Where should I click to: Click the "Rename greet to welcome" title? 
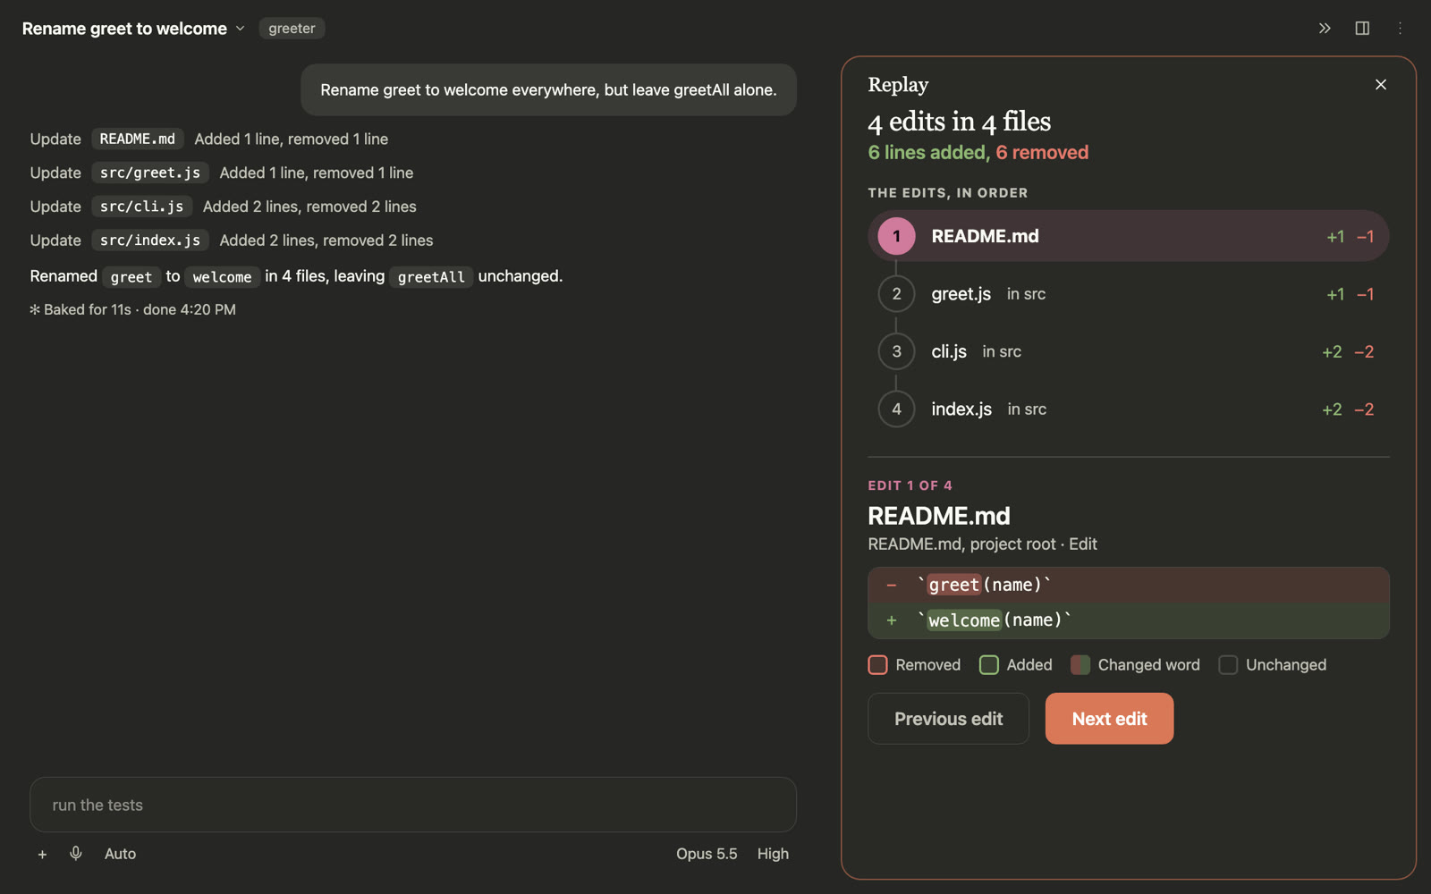124,29
